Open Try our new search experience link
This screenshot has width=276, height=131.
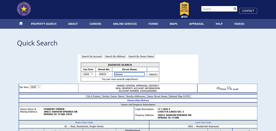tap(120, 79)
